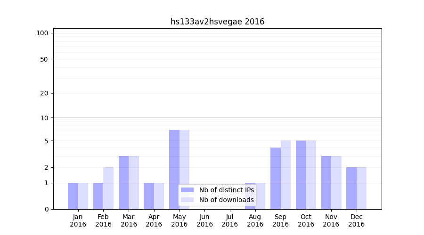Click the Feb 2016 downloads bar
The image size is (424, 235).
click(108, 188)
